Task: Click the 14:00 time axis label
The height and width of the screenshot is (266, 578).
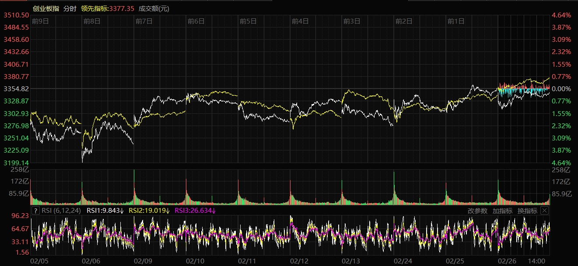Action: point(536,260)
